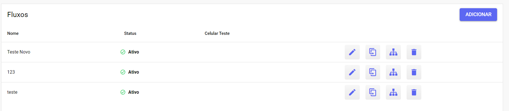Screen dimensions: 509x111
Task: Edit the teste flow with pencil icon
Action: point(352,92)
